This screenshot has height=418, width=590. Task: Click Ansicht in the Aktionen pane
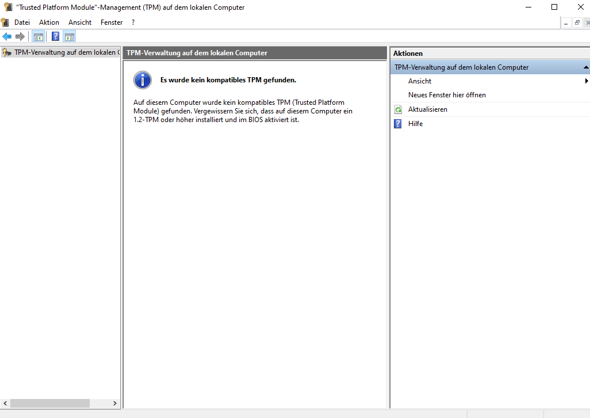coord(420,81)
